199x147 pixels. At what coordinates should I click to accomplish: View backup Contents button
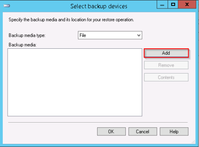click(166, 77)
